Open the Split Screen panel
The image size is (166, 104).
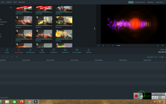click(77, 51)
